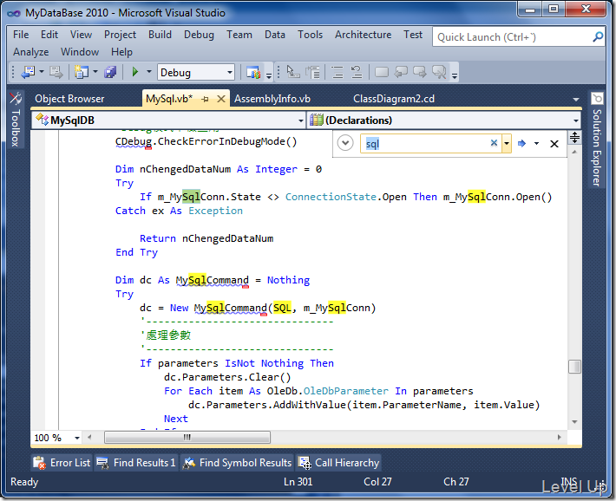Click the horizontal scrollbar thumb
The height and width of the screenshot is (501, 616).
click(x=187, y=438)
